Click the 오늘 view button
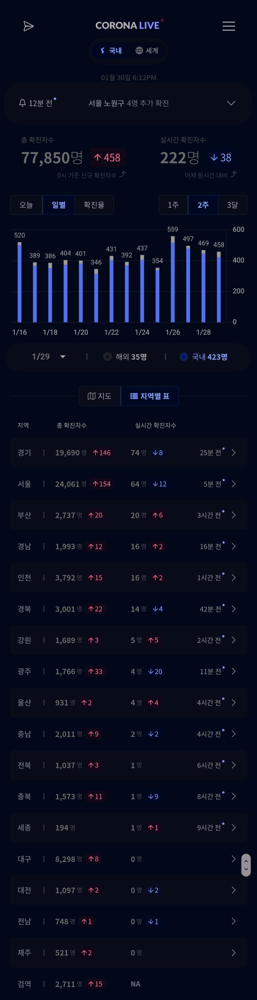 26,205
